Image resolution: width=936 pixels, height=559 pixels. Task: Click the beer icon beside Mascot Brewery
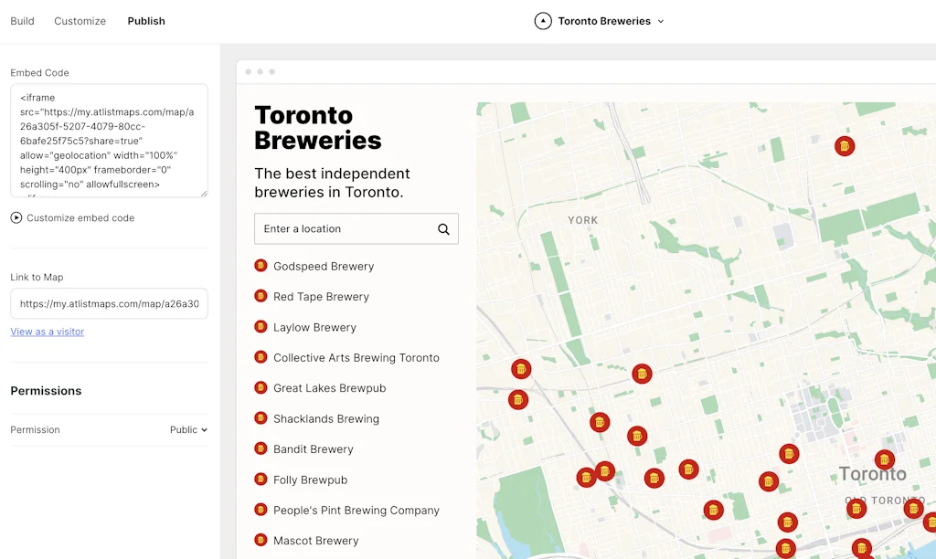(x=261, y=540)
